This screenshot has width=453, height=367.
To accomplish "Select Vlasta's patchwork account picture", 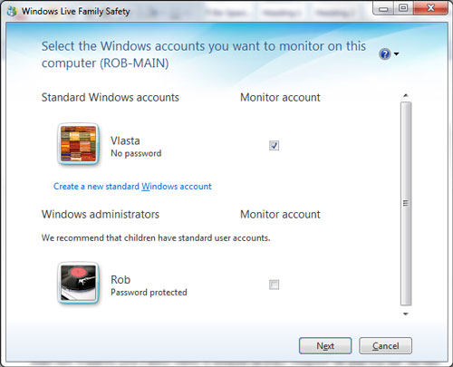I will [x=79, y=144].
